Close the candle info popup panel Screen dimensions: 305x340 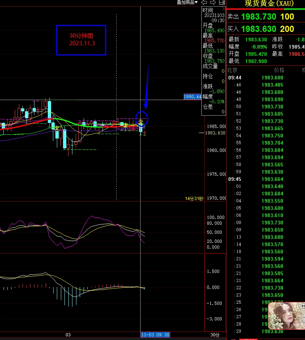tap(223, 9)
